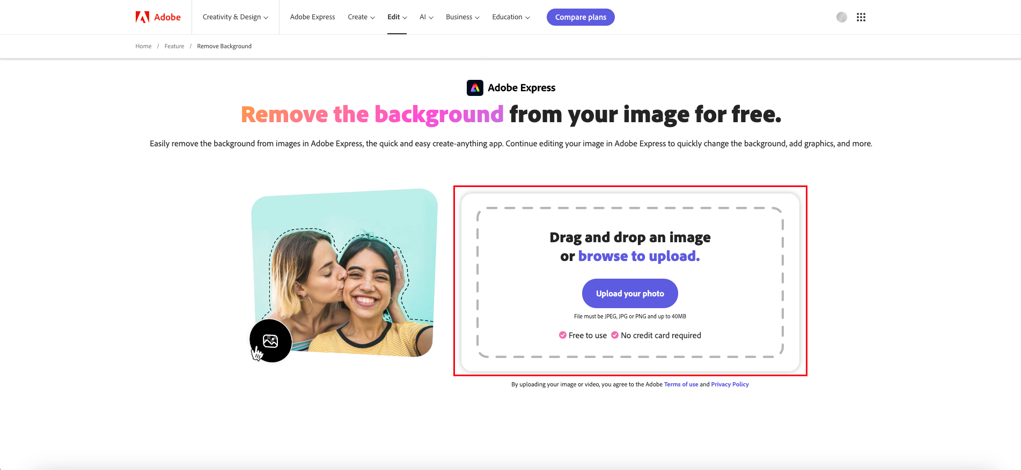The height and width of the screenshot is (470, 1021).
Task: Click the Adobe Express app logo icon
Action: click(475, 88)
